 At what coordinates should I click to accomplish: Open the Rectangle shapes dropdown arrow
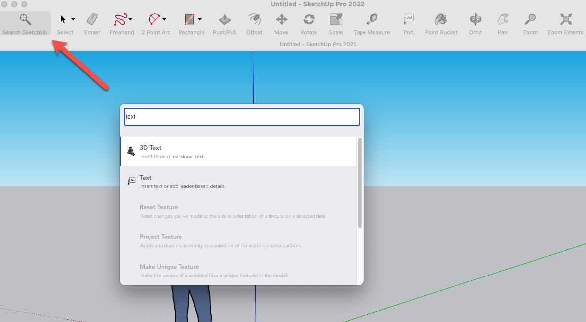200,19
